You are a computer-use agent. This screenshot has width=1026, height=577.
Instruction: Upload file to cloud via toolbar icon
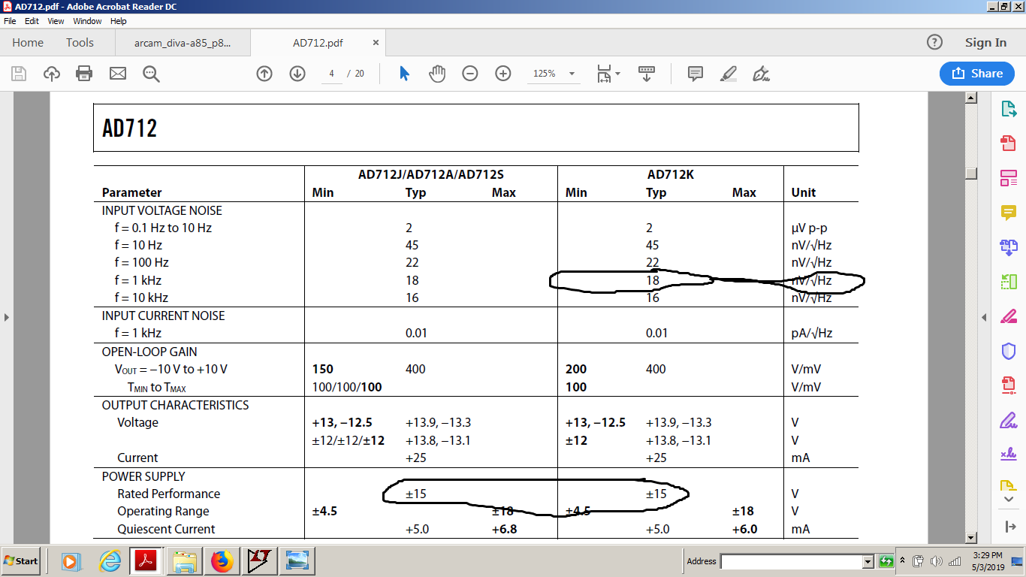pos(52,74)
